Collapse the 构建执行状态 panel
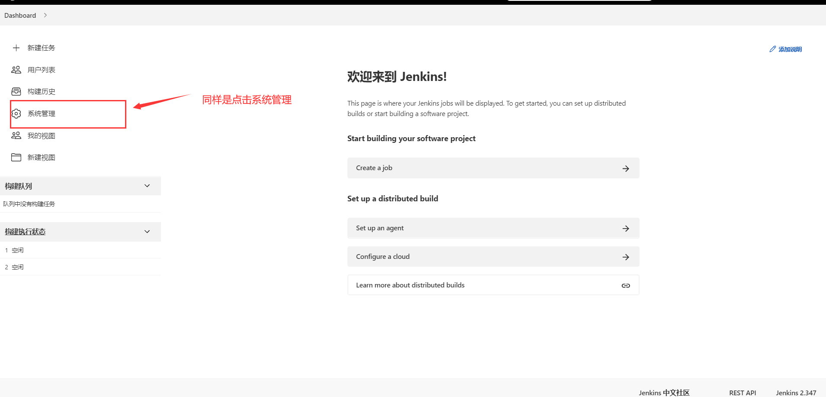 147,232
